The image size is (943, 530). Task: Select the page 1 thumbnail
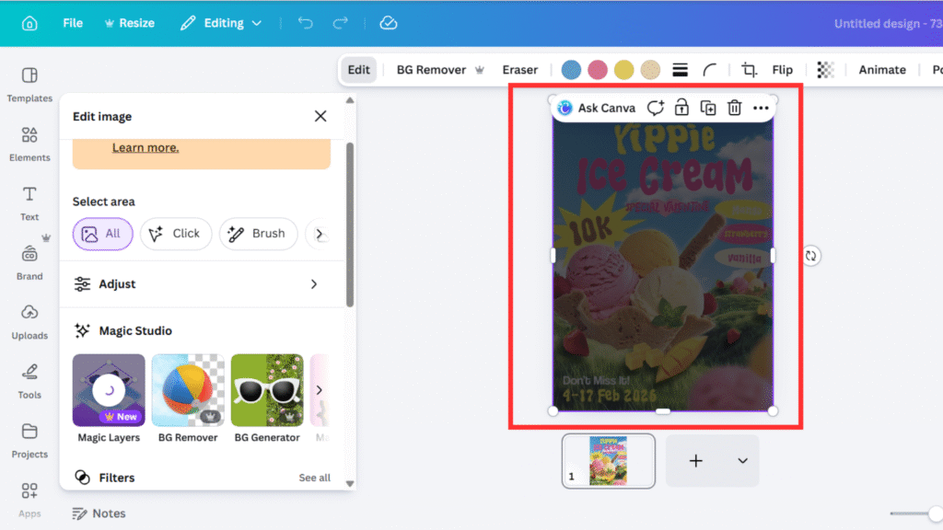(x=608, y=461)
